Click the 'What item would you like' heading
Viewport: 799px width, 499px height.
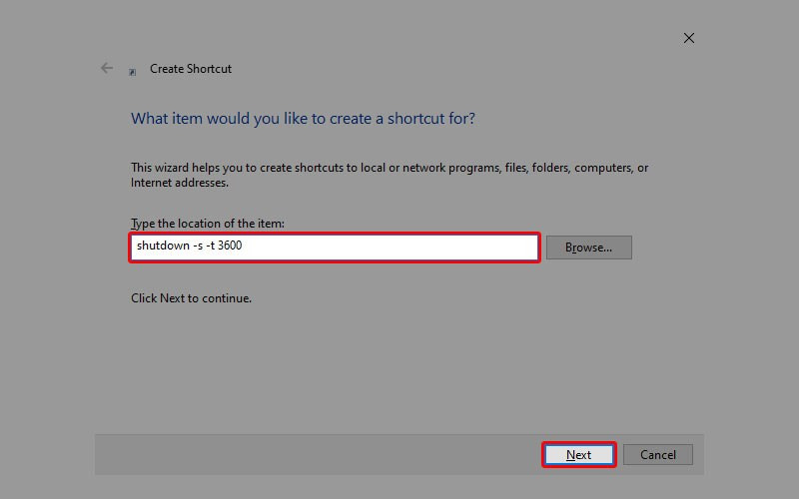coord(303,119)
